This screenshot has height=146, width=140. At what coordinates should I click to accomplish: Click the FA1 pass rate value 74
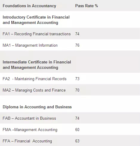pyautogui.click(x=77, y=34)
